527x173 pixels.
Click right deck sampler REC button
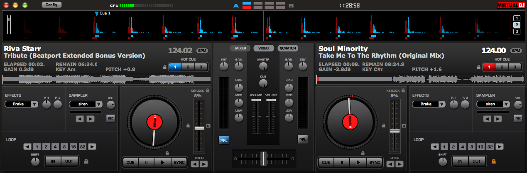[518, 119]
